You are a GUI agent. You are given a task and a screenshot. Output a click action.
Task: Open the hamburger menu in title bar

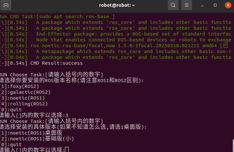coord(186,5)
